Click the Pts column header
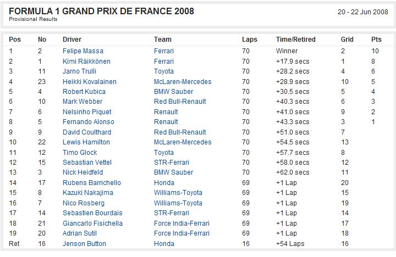Viewport: 396px width, 257px height. pyautogui.click(x=376, y=40)
